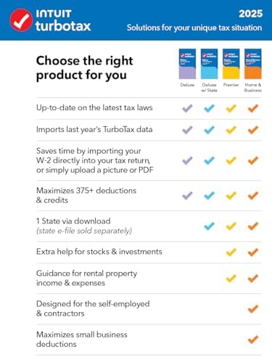Click the TurboTax red checkmark logo
Screen dimensions: 272x357
coord(21,20)
